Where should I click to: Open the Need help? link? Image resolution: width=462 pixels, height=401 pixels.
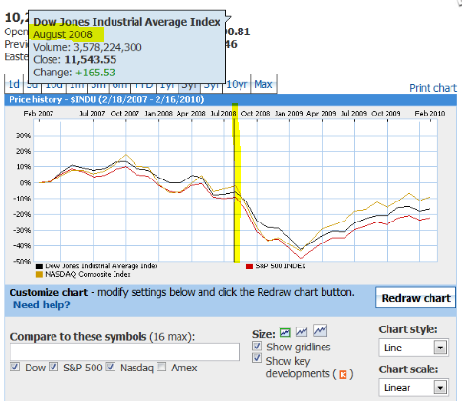coord(41,305)
